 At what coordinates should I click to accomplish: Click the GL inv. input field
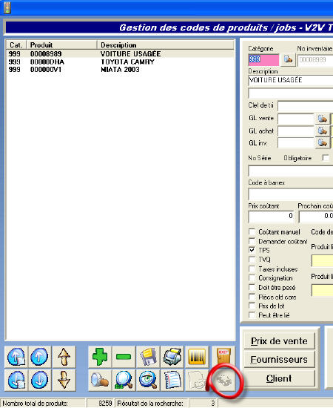pos(296,142)
